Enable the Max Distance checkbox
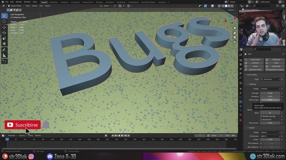Image resolution: width=286 pixels, height=160 pixels. tap(261, 147)
